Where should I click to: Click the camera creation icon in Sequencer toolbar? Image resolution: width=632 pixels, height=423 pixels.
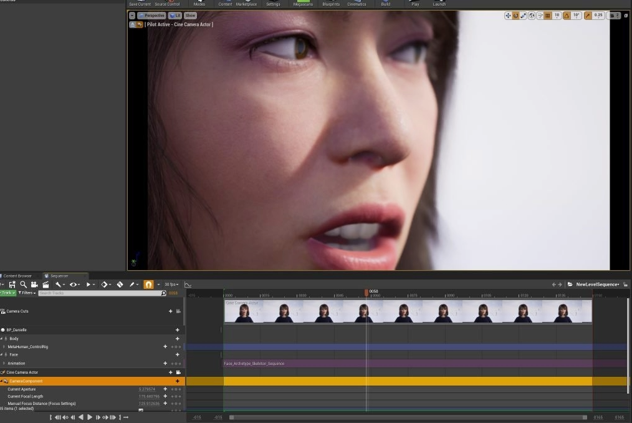point(35,284)
